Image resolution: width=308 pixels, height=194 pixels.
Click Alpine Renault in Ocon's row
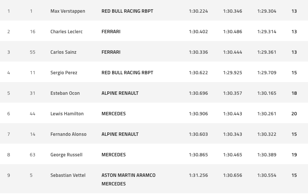coord(120,93)
